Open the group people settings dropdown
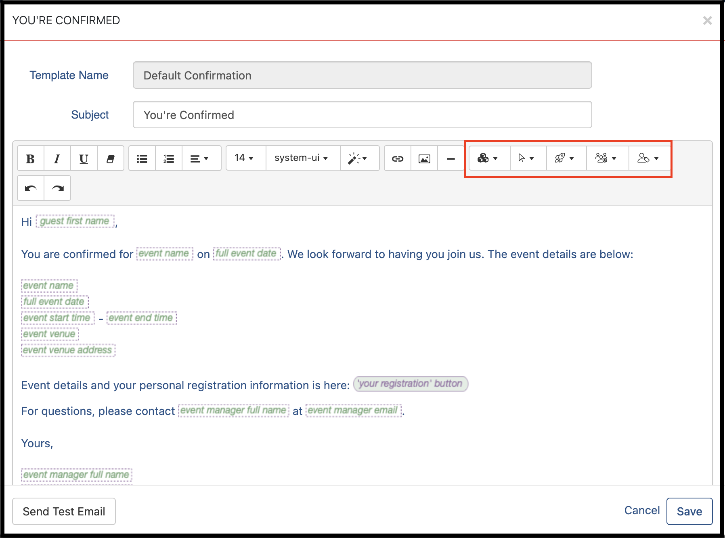725x538 pixels. (x=608, y=158)
